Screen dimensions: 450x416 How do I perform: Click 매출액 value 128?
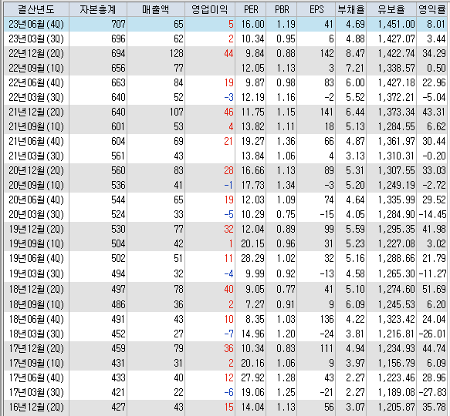(x=176, y=53)
